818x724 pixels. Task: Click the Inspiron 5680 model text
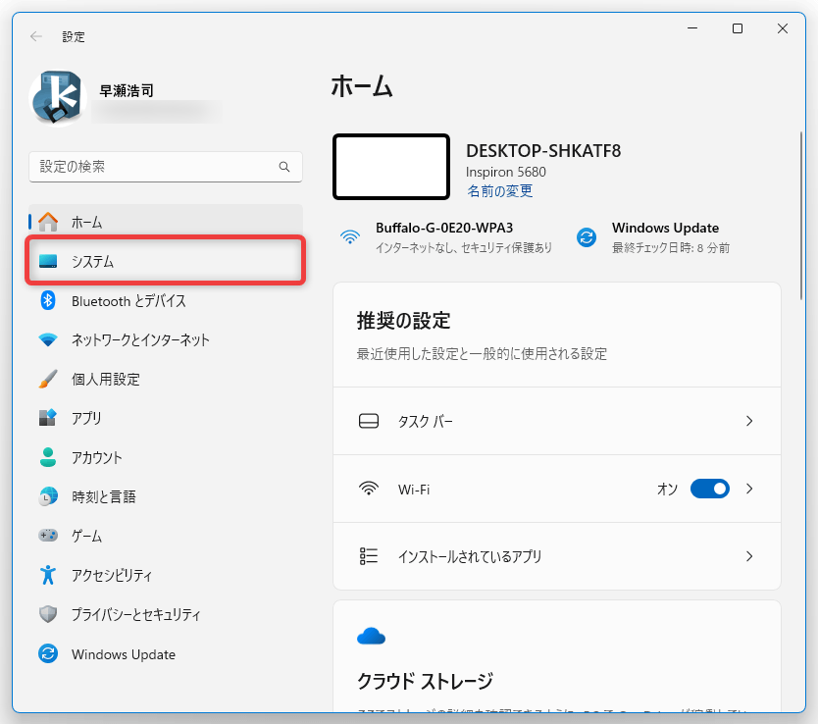(506, 172)
